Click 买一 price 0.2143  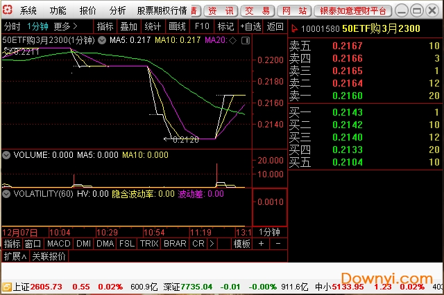[348, 112]
